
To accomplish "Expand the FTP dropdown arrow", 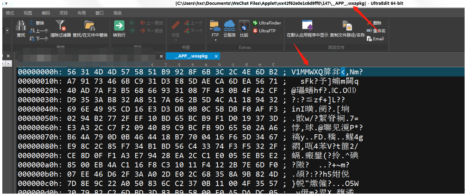I will tap(215, 40).
